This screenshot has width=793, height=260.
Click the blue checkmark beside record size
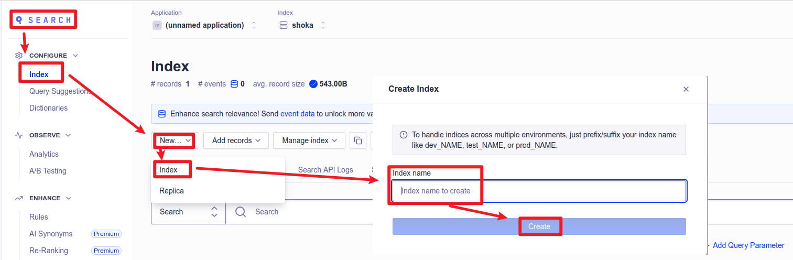pos(313,84)
